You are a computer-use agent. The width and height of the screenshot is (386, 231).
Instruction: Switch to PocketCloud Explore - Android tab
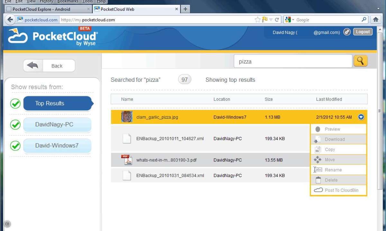click(48, 9)
